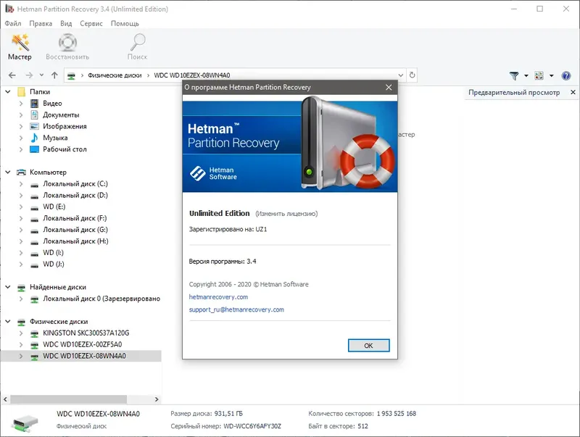This screenshot has height=437, width=580.
Task: Open the Поиск search tool
Action: pos(137,46)
